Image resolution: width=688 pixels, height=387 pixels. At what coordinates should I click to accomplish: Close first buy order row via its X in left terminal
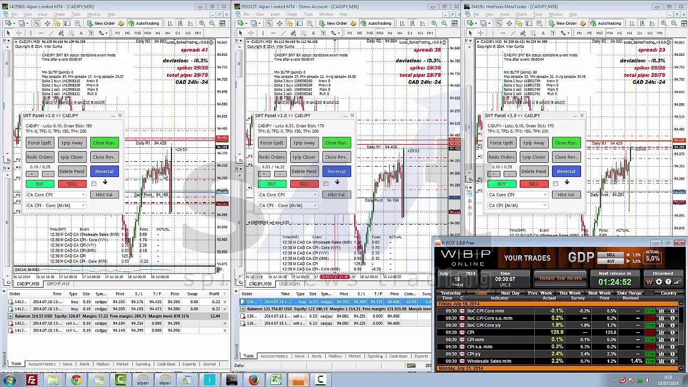tap(225, 302)
